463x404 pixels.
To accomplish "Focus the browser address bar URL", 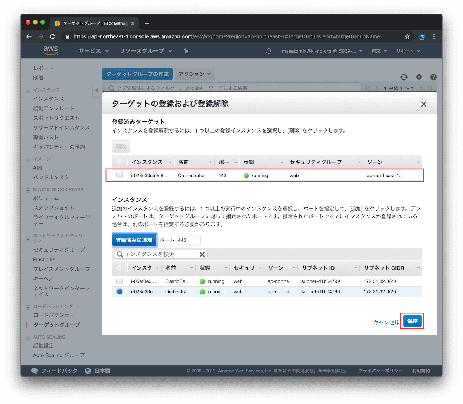I will point(226,36).
